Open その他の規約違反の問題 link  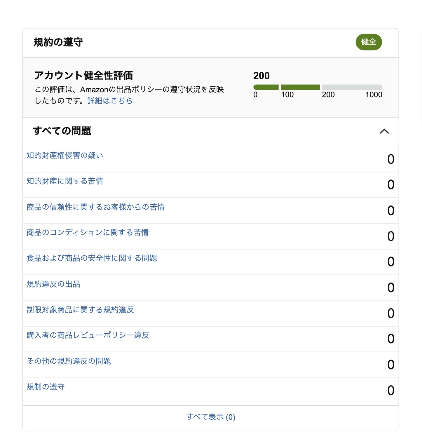point(69,361)
